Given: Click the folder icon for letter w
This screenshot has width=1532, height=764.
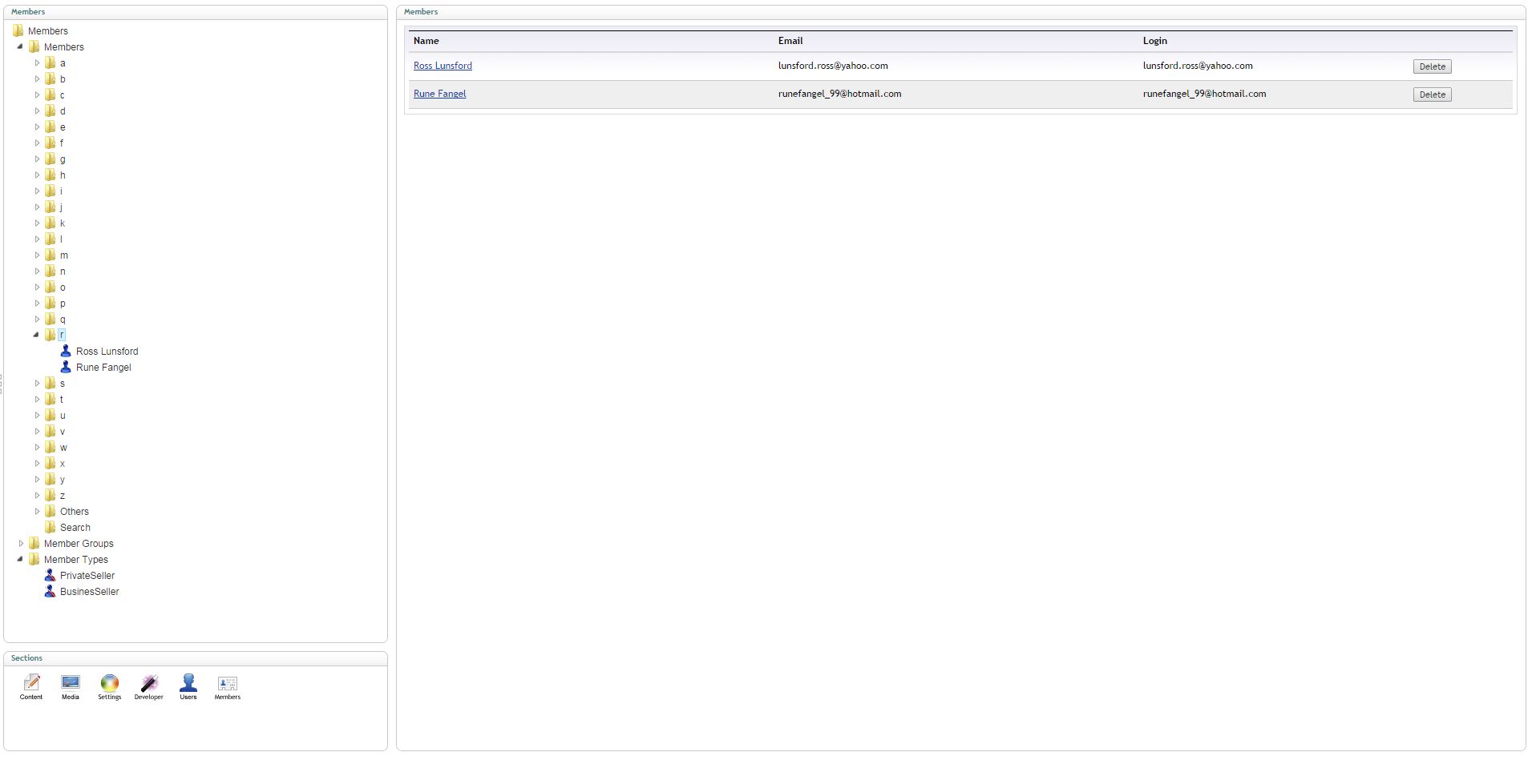Looking at the screenshot, I should [50, 447].
